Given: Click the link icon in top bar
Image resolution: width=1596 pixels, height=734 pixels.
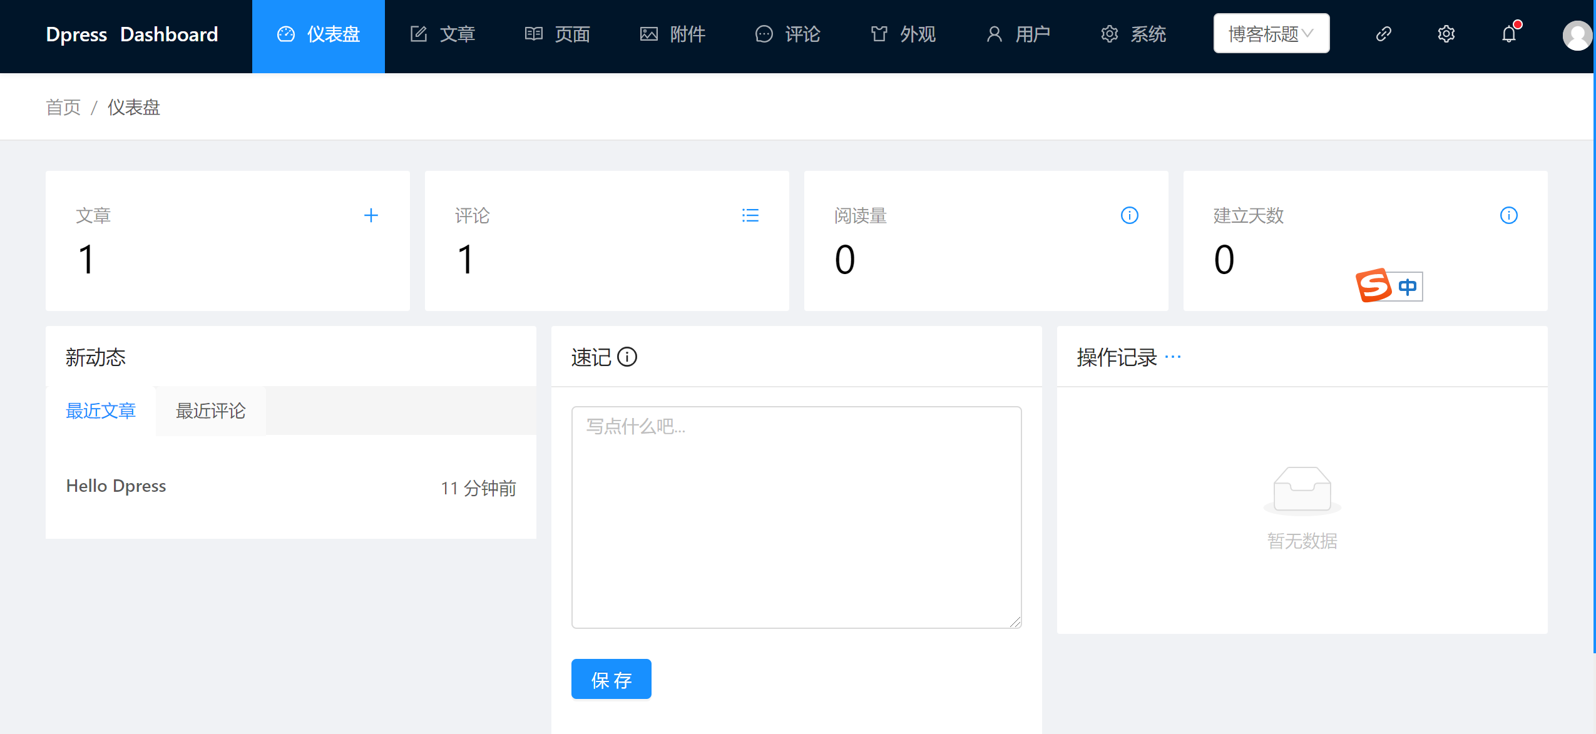Looking at the screenshot, I should [x=1383, y=34].
